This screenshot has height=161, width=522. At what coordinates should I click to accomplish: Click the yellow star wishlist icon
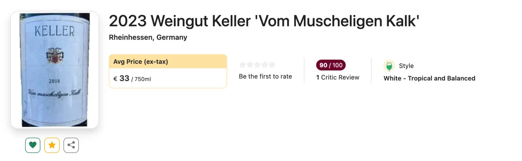52,145
